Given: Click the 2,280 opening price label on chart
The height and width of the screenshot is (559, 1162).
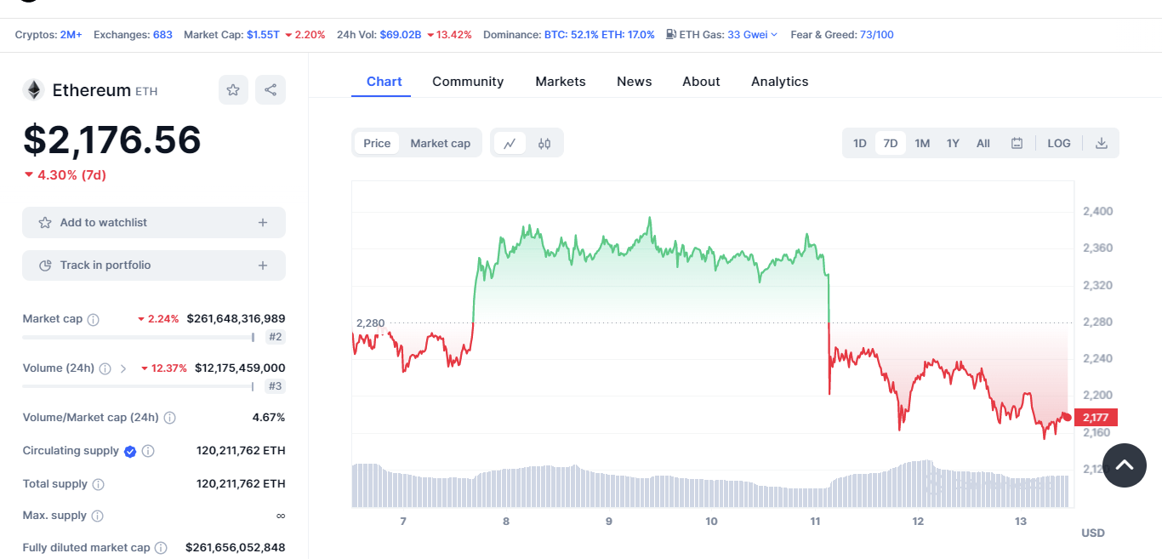Looking at the screenshot, I should [x=370, y=323].
